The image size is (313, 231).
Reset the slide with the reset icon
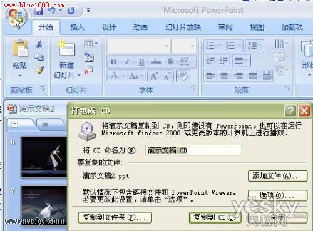89,57
